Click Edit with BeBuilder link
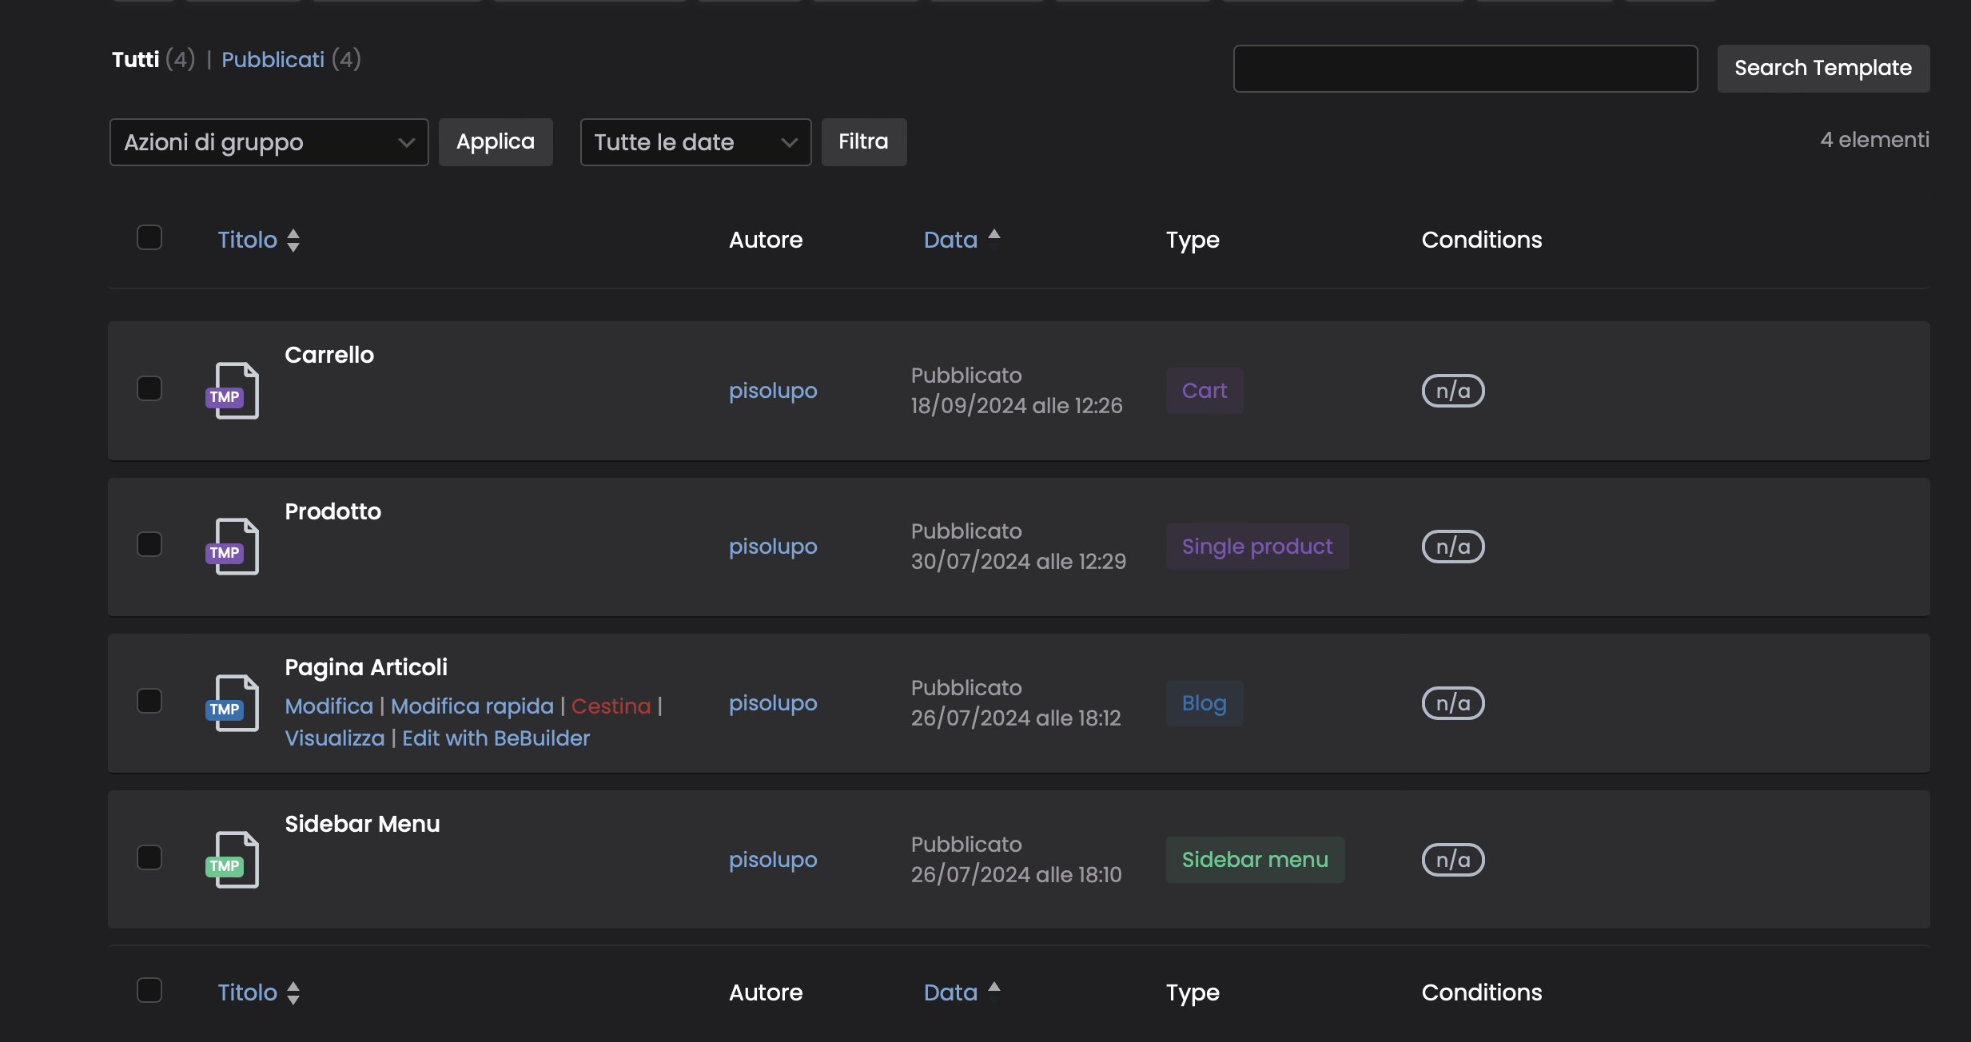1971x1042 pixels. 496,738
